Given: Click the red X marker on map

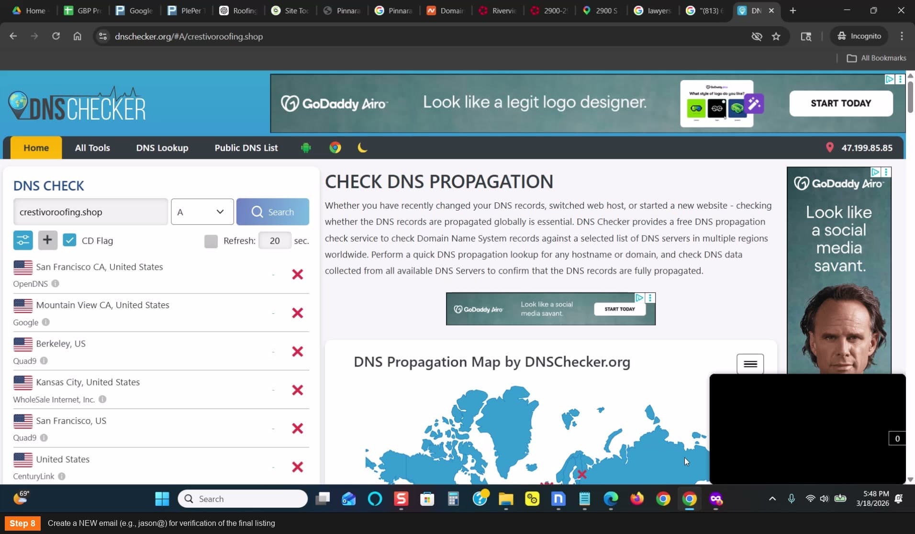Looking at the screenshot, I should [582, 474].
